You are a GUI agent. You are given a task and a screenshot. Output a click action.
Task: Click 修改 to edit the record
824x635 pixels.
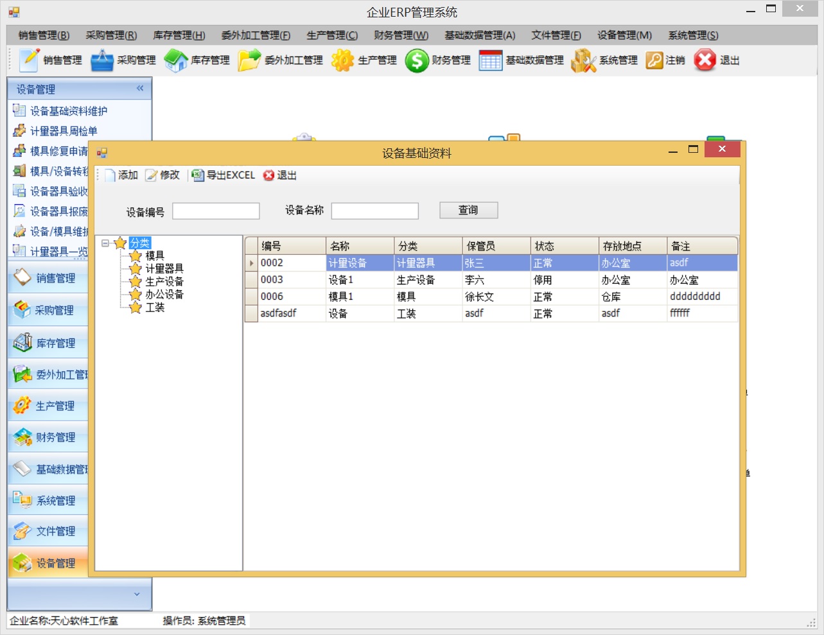162,175
